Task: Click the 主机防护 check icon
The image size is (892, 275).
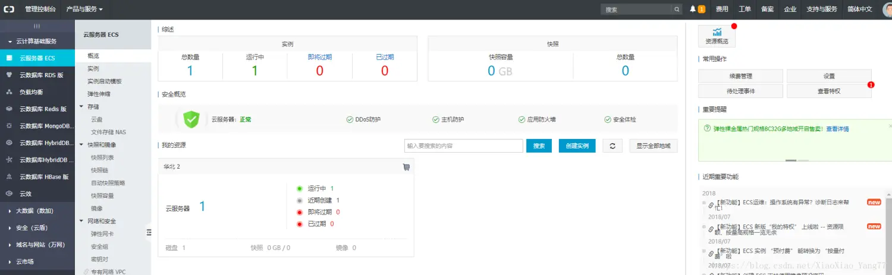Action: 435,119
